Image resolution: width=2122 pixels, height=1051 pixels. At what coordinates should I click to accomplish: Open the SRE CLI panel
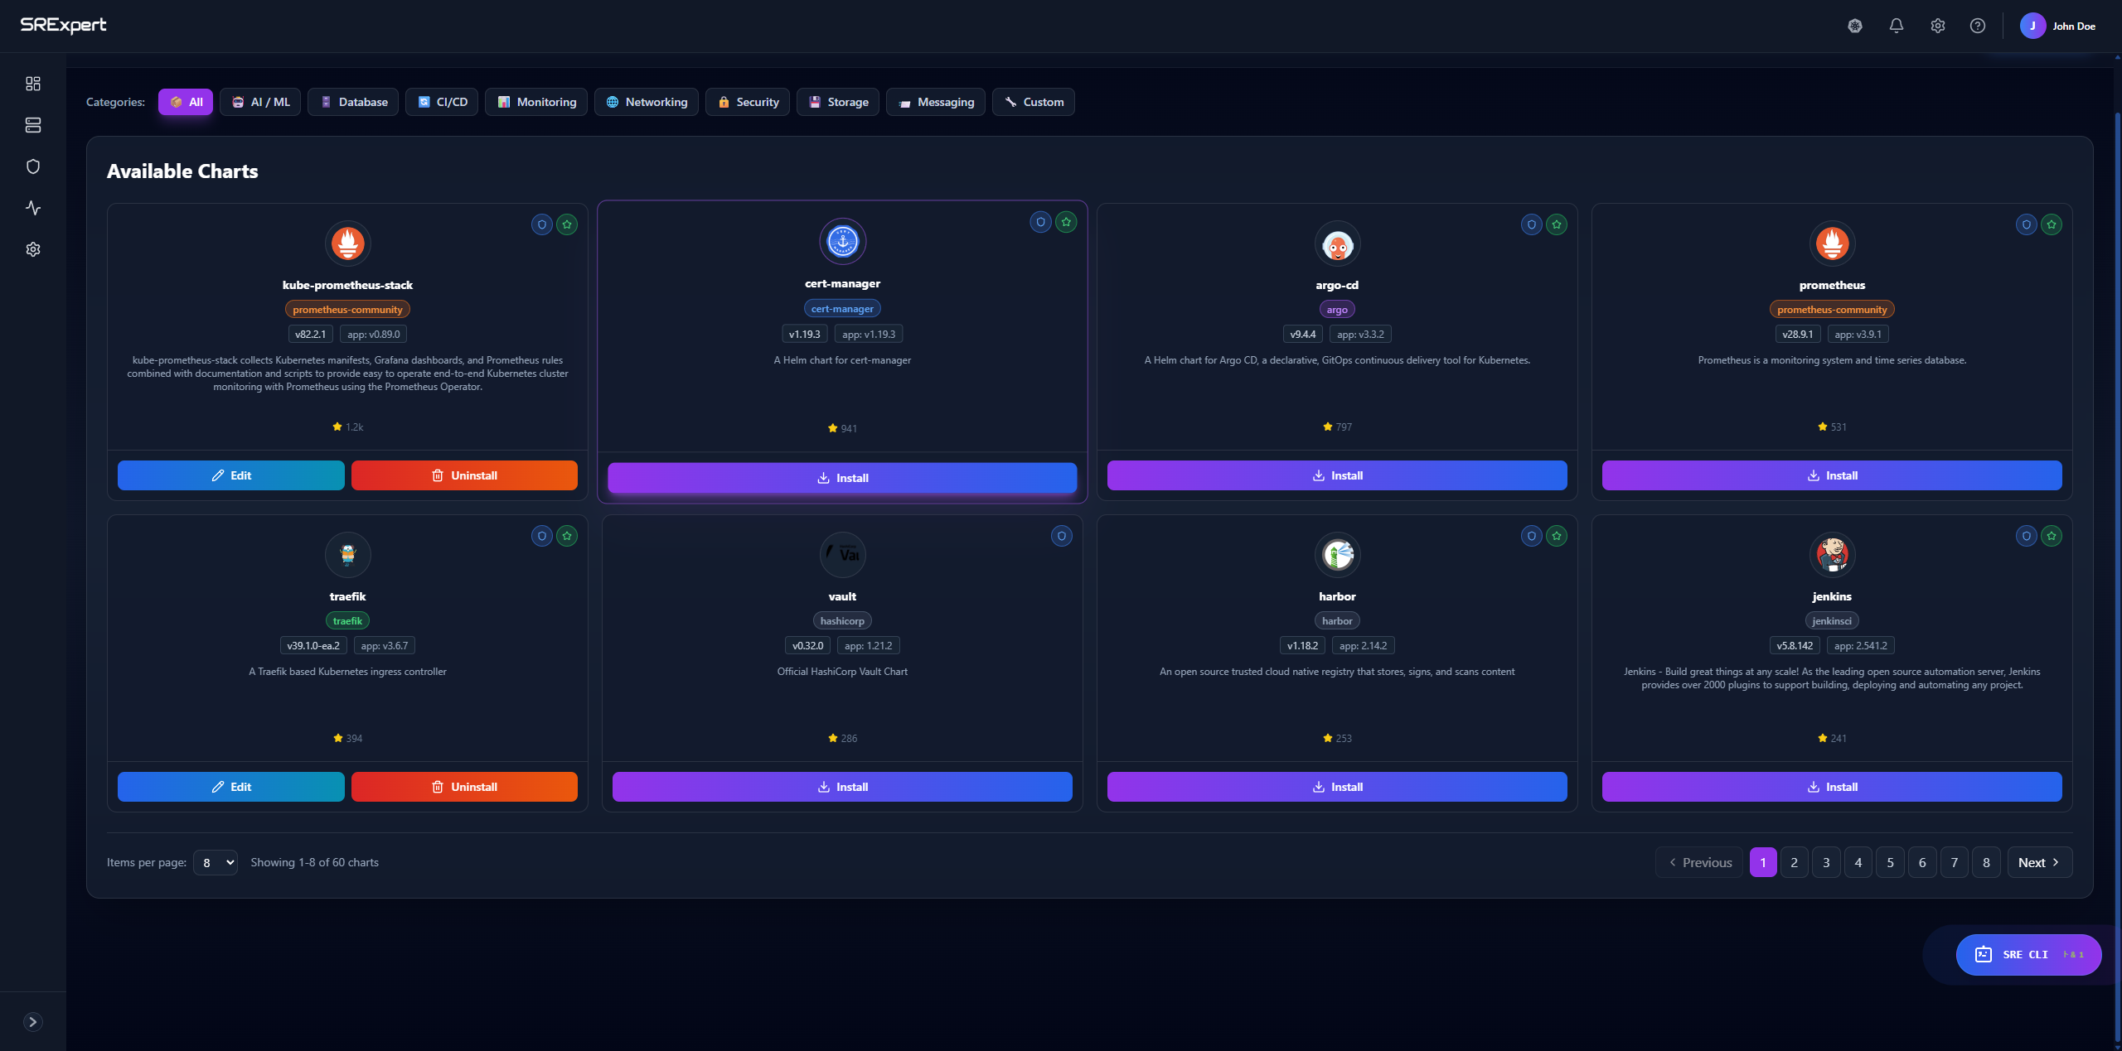coord(2028,954)
